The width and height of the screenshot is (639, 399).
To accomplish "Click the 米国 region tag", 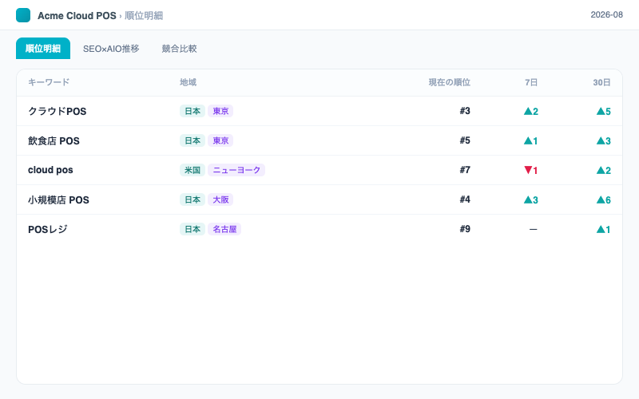I will pos(192,170).
